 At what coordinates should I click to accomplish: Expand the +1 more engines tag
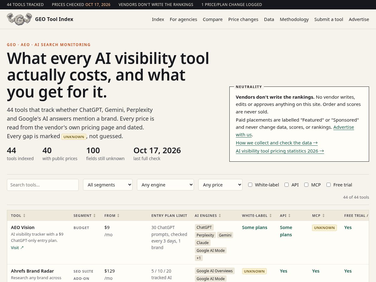(x=199, y=258)
